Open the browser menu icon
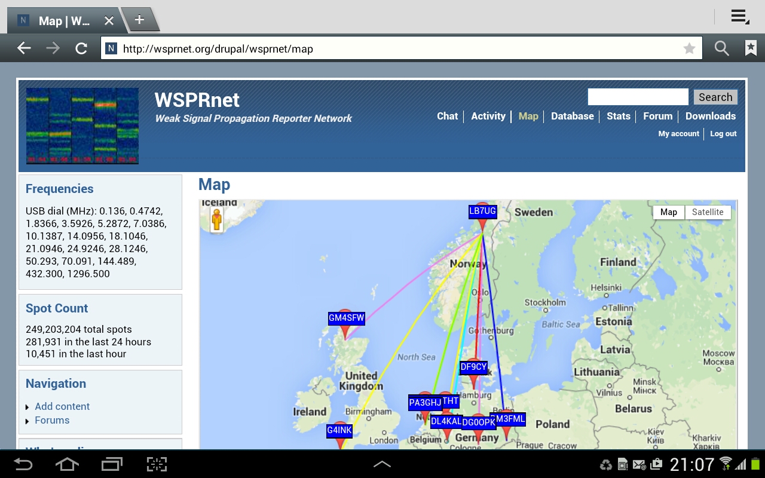The image size is (765, 478). pos(740,17)
